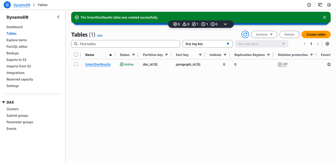
Task: Focus the Find tables search field
Action: click(125, 44)
